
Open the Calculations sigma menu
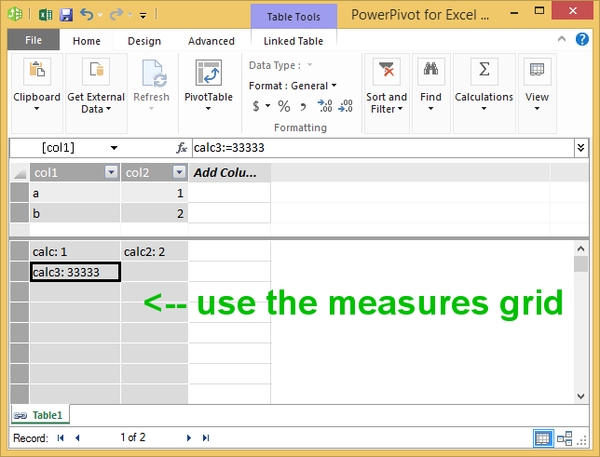pyautogui.click(x=484, y=73)
